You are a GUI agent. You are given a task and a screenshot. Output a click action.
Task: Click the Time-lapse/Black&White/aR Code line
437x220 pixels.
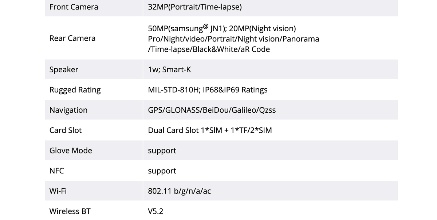209,49
